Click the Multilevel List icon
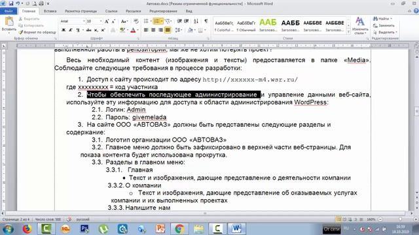The height and width of the screenshot is (235, 419). tap(168, 21)
